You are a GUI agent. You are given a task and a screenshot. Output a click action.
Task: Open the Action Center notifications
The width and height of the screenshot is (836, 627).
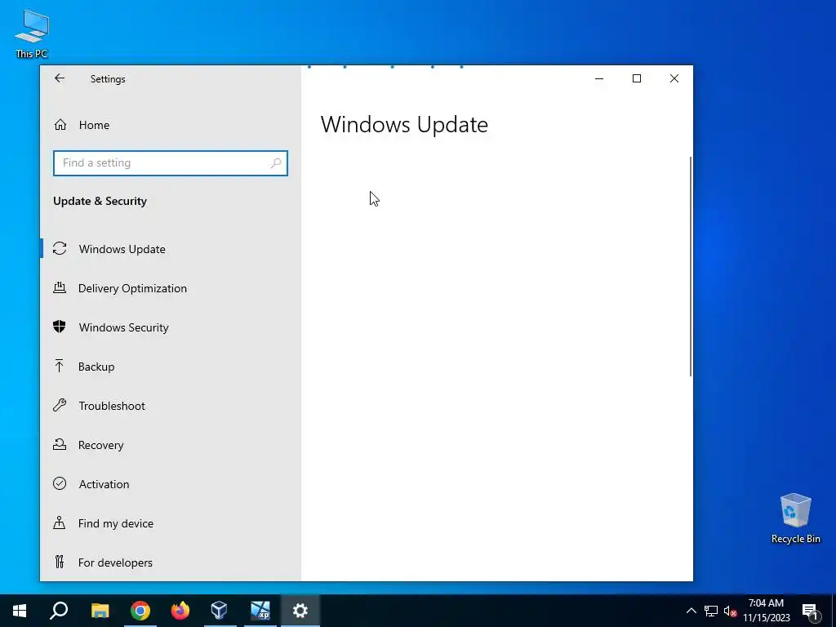tap(811, 611)
